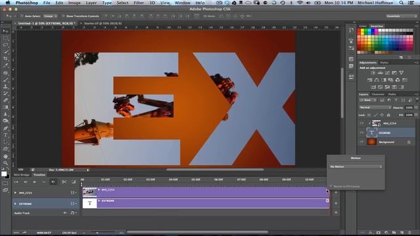Viewport: 420px width, 236px height.
Task: Switch to the Styles tab
Action: point(384,63)
